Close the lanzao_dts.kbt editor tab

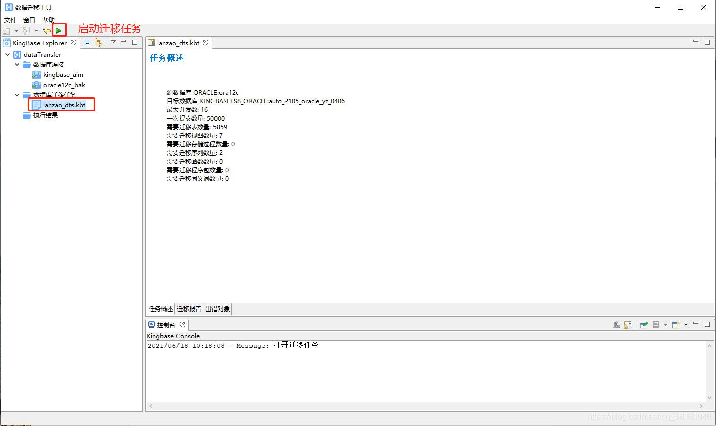coord(206,43)
